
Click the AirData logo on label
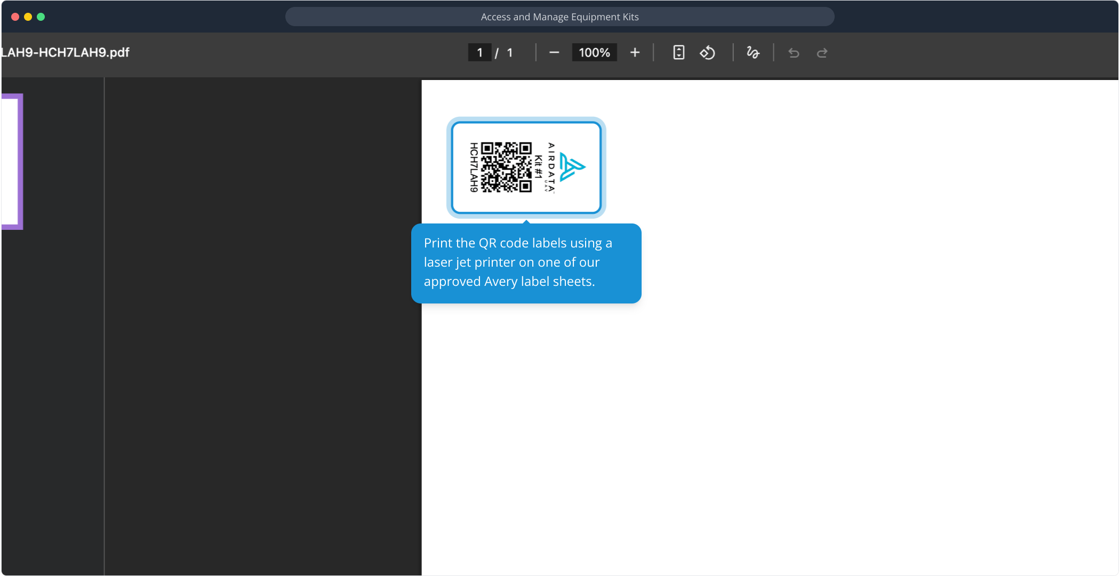572,167
